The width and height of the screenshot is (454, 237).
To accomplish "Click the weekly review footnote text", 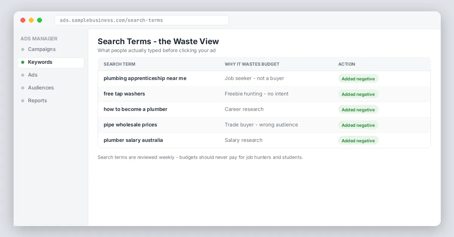I will coord(200,157).
